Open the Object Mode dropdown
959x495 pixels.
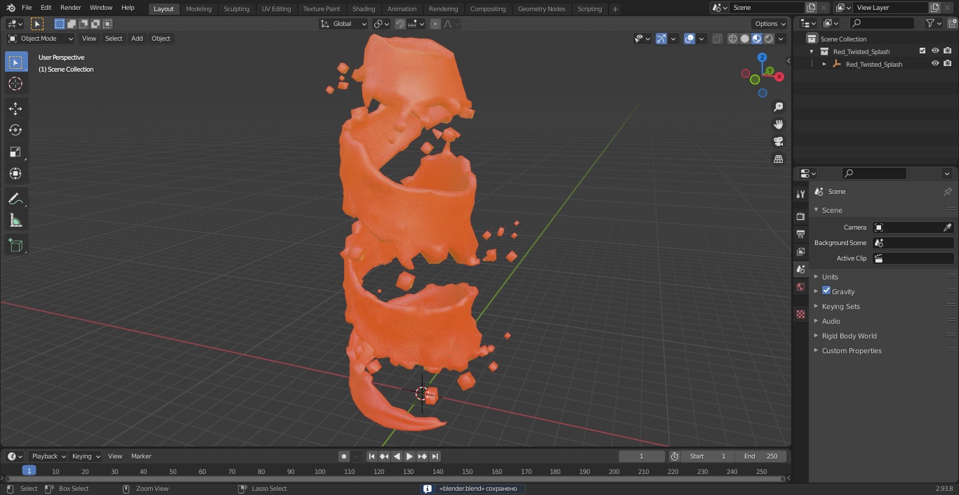pyautogui.click(x=41, y=39)
